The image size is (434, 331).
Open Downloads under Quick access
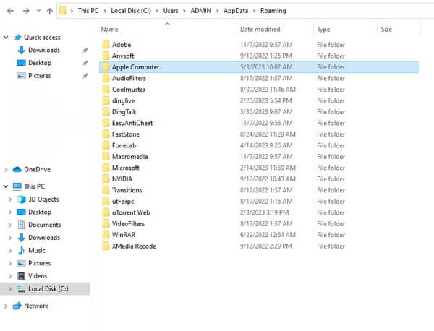44,50
